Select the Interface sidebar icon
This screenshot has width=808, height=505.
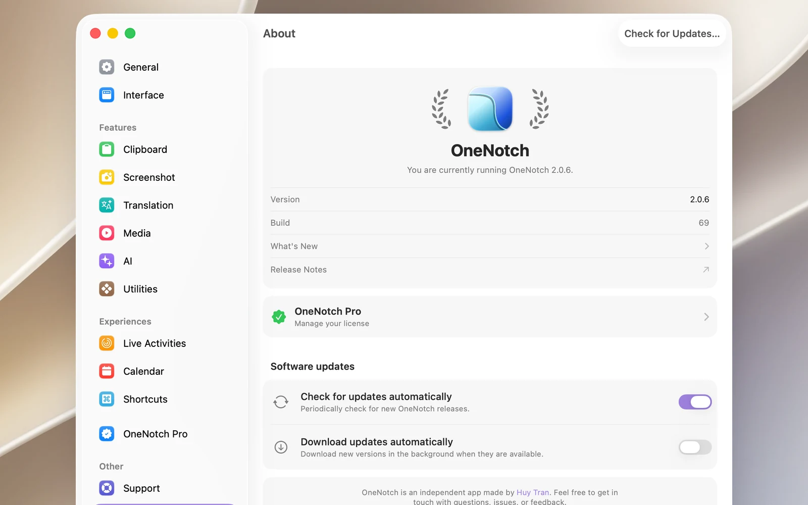tap(107, 95)
